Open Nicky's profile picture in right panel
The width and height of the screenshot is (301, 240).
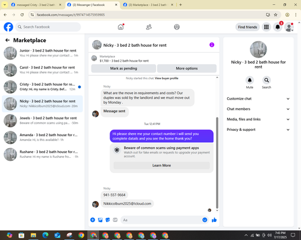pyautogui.click(x=258, y=49)
